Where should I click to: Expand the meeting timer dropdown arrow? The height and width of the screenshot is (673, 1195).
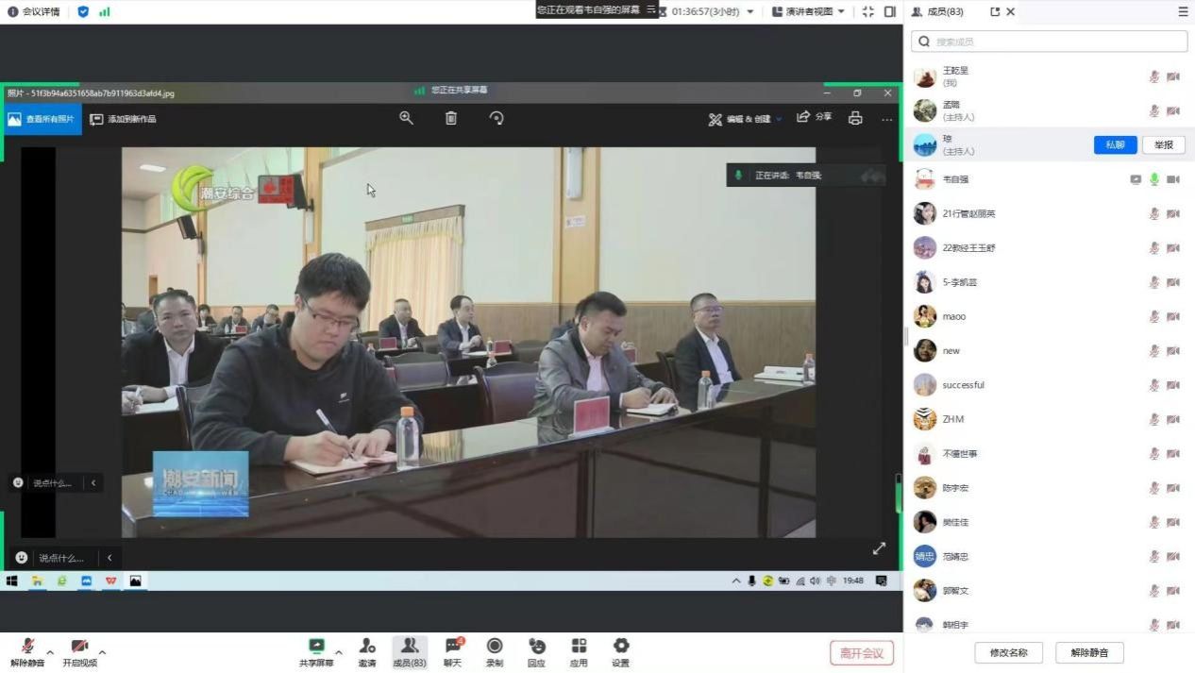750,11
